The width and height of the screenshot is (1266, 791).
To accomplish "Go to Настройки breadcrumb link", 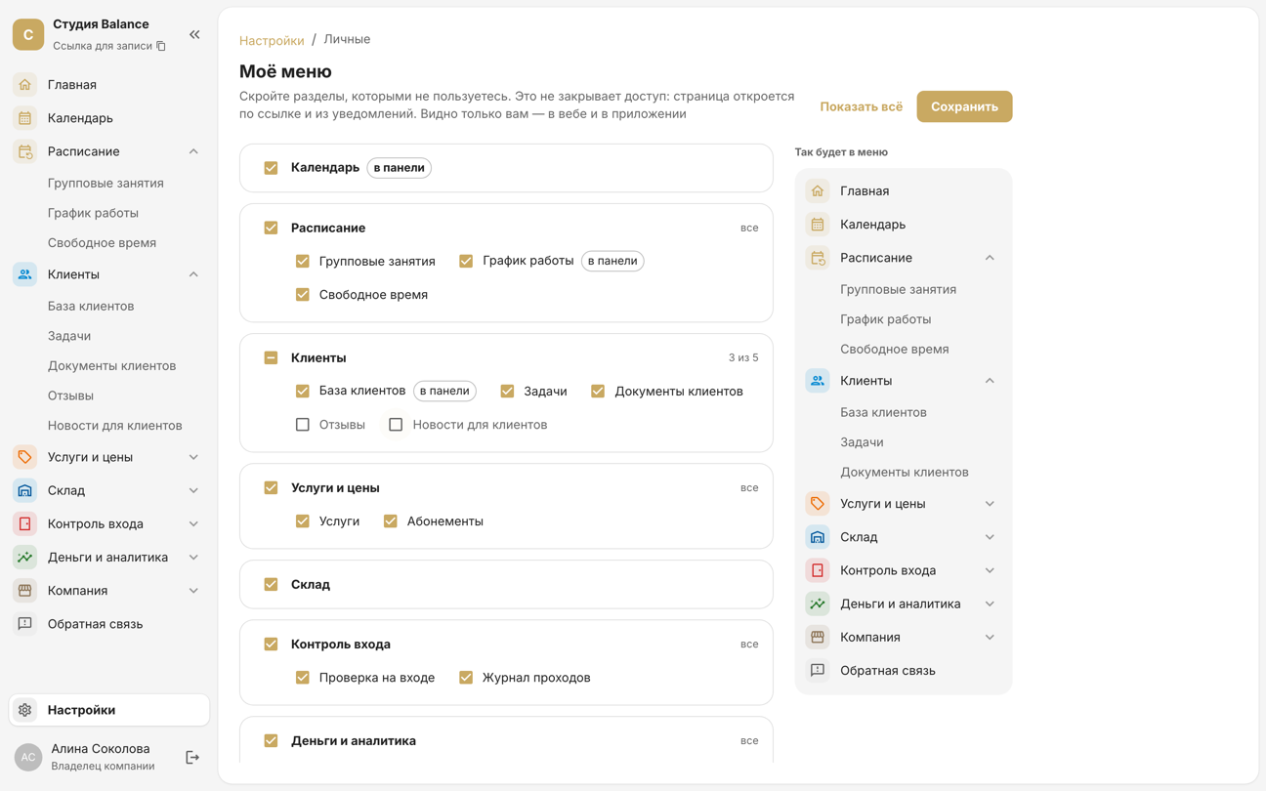I will (x=272, y=40).
